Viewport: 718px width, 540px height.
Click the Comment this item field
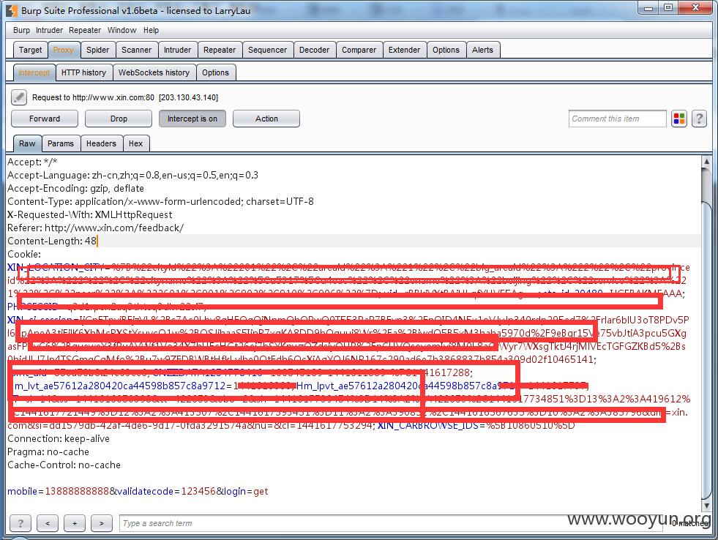pos(617,119)
